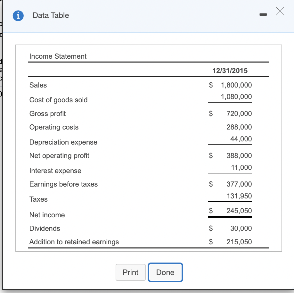The width and height of the screenshot is (294, 293).
Task: Click the Income Statement heading
Action: click(x=58, y=56)
